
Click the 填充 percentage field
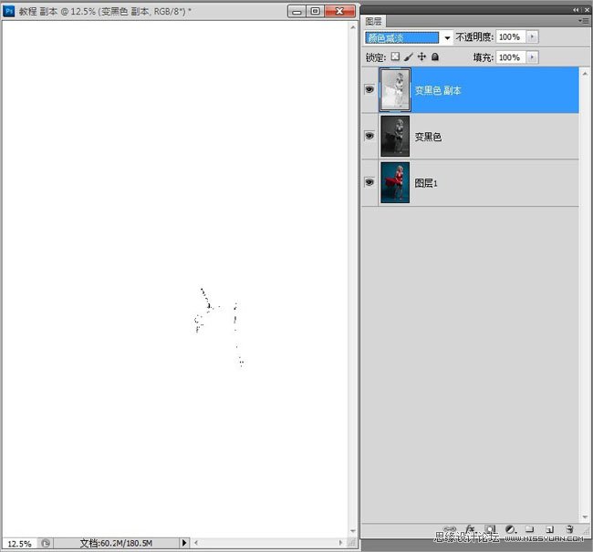coord(509,57)
